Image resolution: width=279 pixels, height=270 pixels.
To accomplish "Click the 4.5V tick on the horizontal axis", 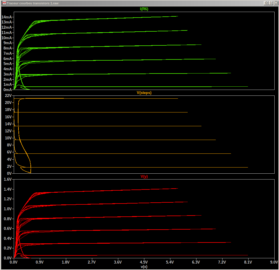I will pos(144,262).
